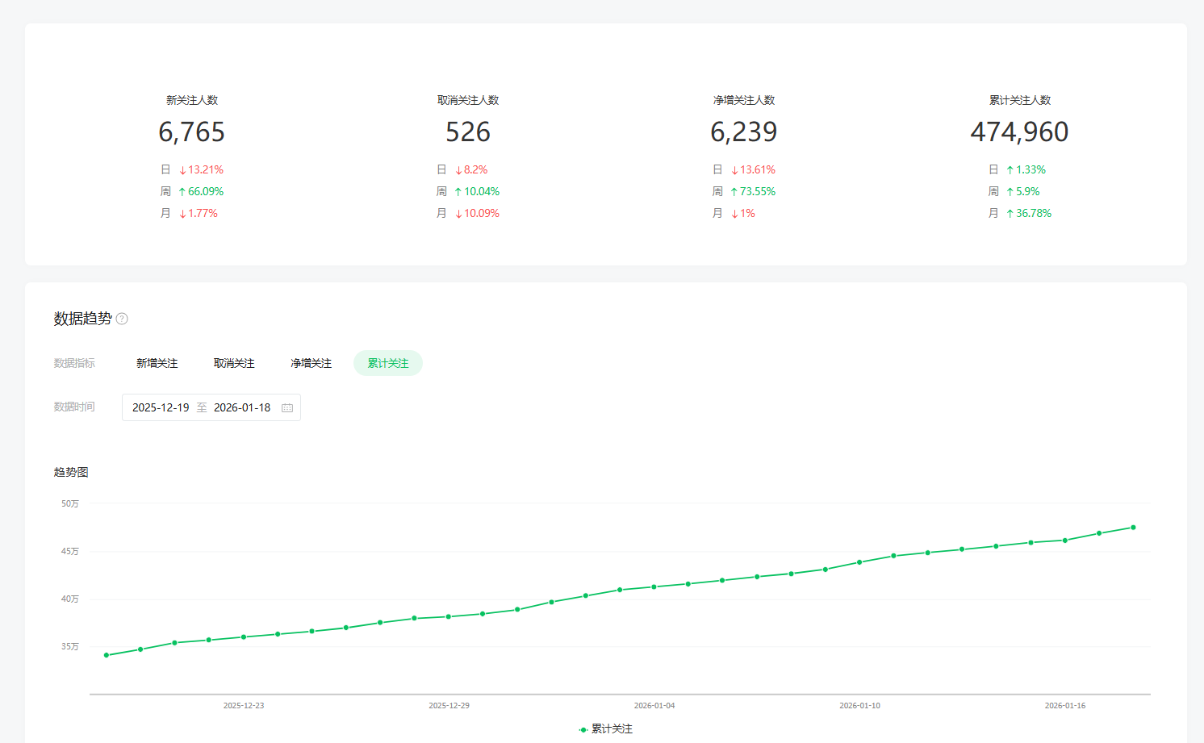
Task: Click the chart point above 2025-12-23
Action: point(244,637)
